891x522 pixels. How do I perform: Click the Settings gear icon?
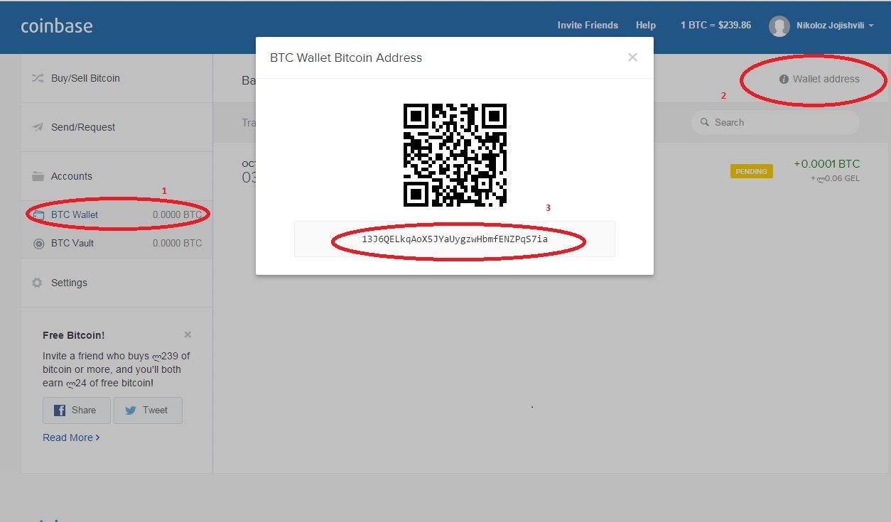click(38, 283)
